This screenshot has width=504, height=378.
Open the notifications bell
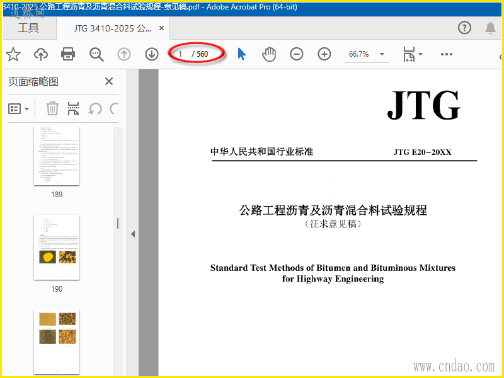click(490, 28)
